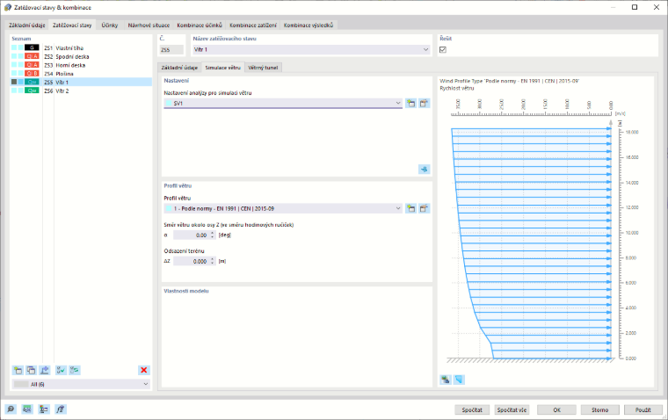Create new wind simulation analysis setting
This screenshot has height=420, width=668.
tap(410, 103)
